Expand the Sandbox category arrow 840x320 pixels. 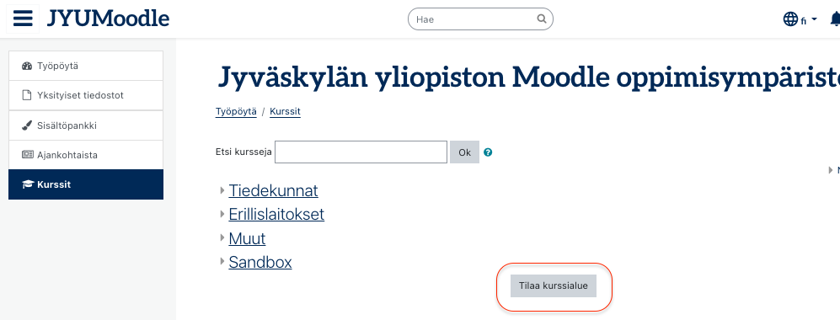coord(222,262)
